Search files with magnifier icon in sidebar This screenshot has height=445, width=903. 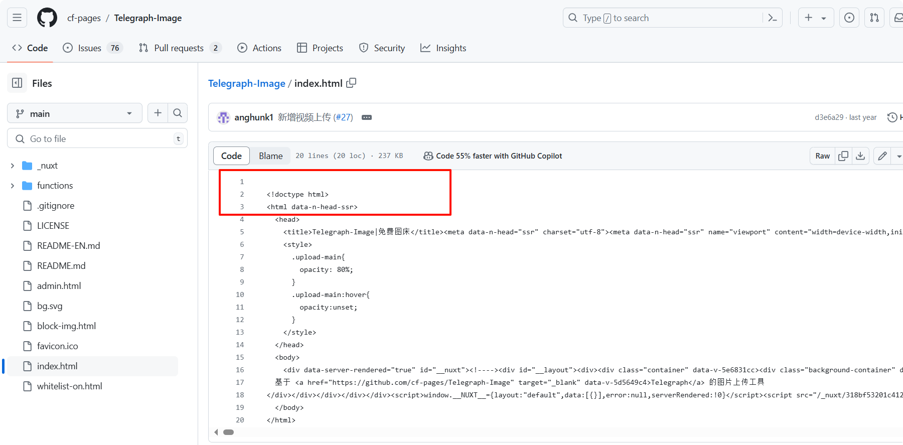178,113
